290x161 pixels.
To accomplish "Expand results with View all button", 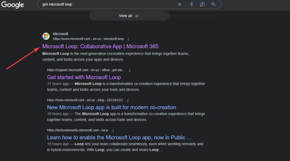I will (129, 16).
